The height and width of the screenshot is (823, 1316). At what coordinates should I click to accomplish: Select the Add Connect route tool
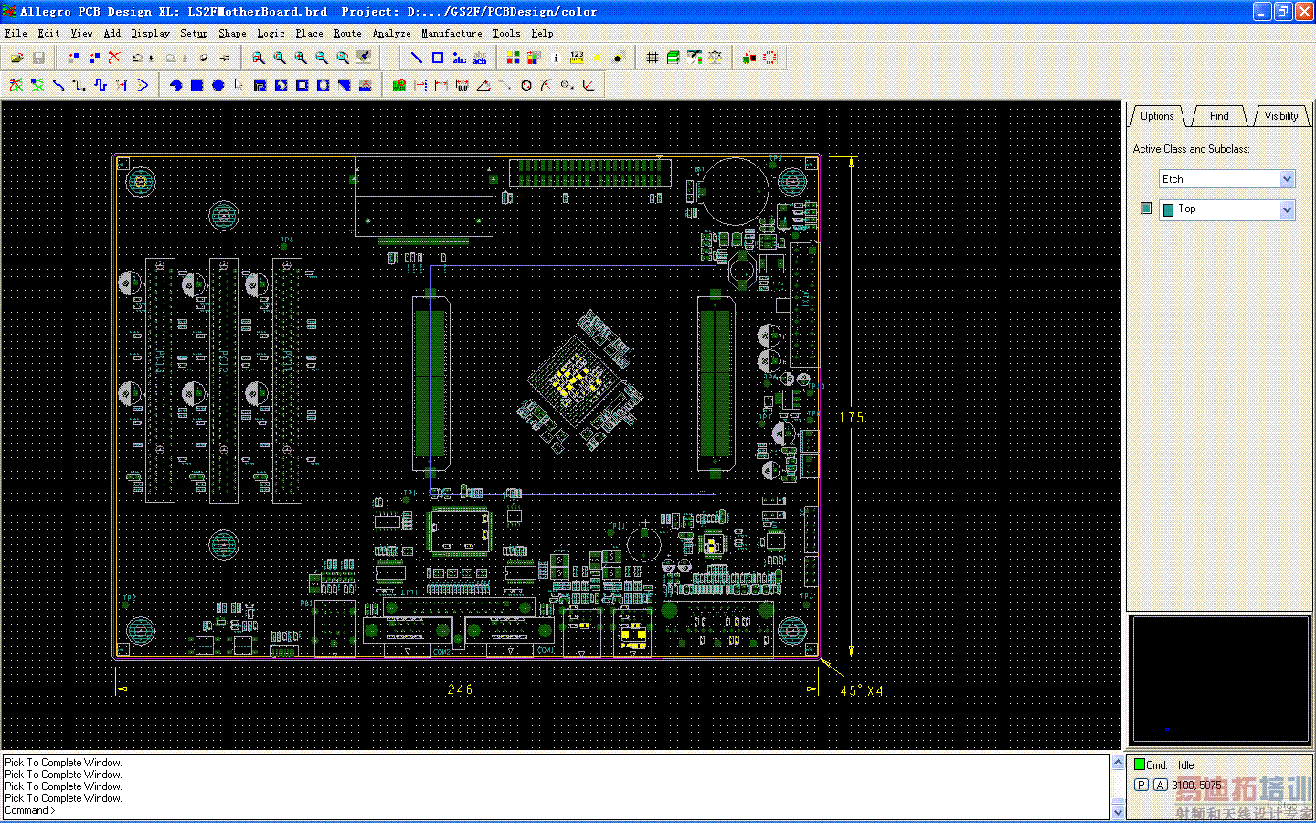(x=58, y=85)
